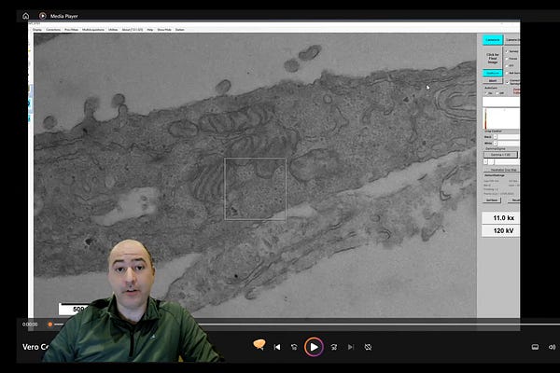Click the Abort button
The width and height of the screenshot is (560, 373).
493,81
